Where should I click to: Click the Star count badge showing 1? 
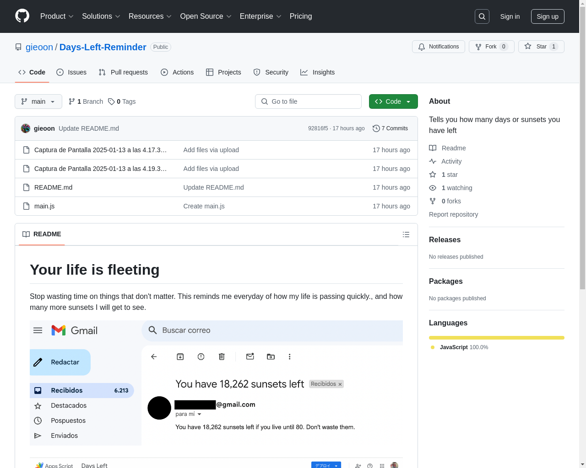point(553,47)
